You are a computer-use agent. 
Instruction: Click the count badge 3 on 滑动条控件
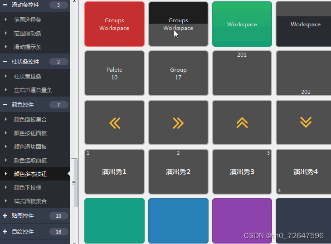pos(58,5)
